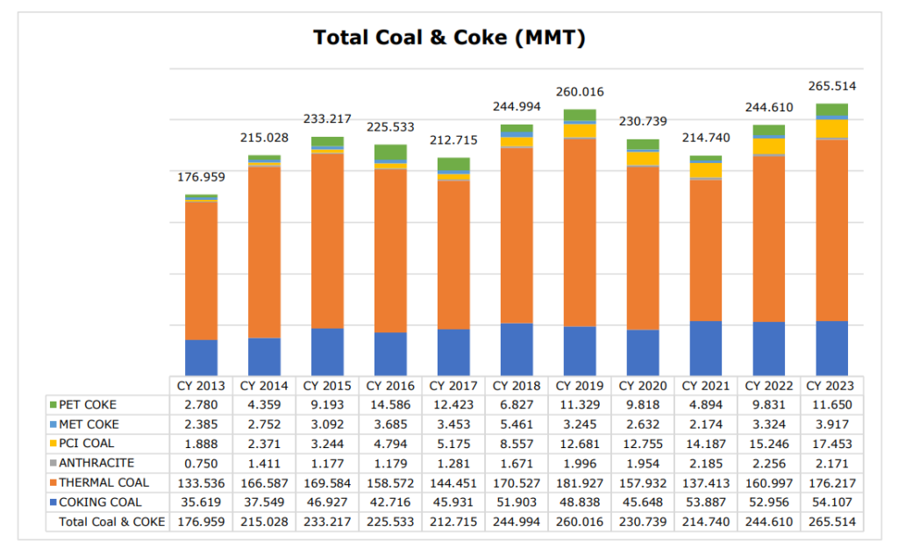Click the chart title Total Coal & Coke (MMT)
The image size is (898, 548).
tap(449, 38)
